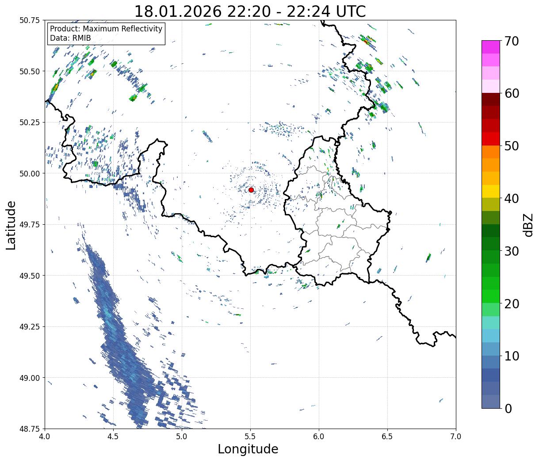Viewport: 539px width, 460px height.
Task: Click the 49.75 latitude tick label
Action: pos(29,225)
